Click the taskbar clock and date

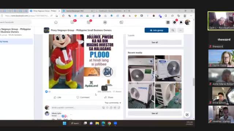pos(189,123)
